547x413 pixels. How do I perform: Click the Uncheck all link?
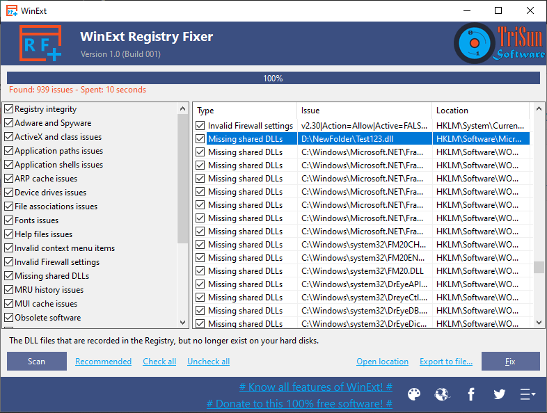208,362
